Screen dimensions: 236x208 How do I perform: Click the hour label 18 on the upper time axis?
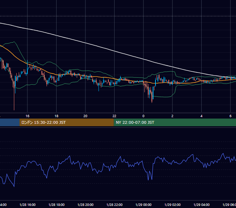[57, 116]
